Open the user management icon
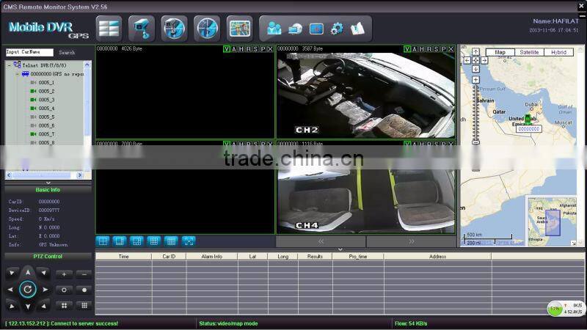Viewport: 587px width, 330px height. click(x=274, y=29)
